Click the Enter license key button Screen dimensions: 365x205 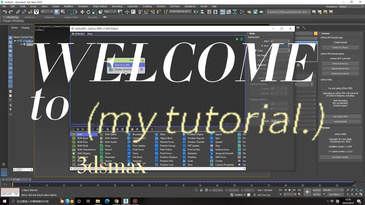pos(340,63)
